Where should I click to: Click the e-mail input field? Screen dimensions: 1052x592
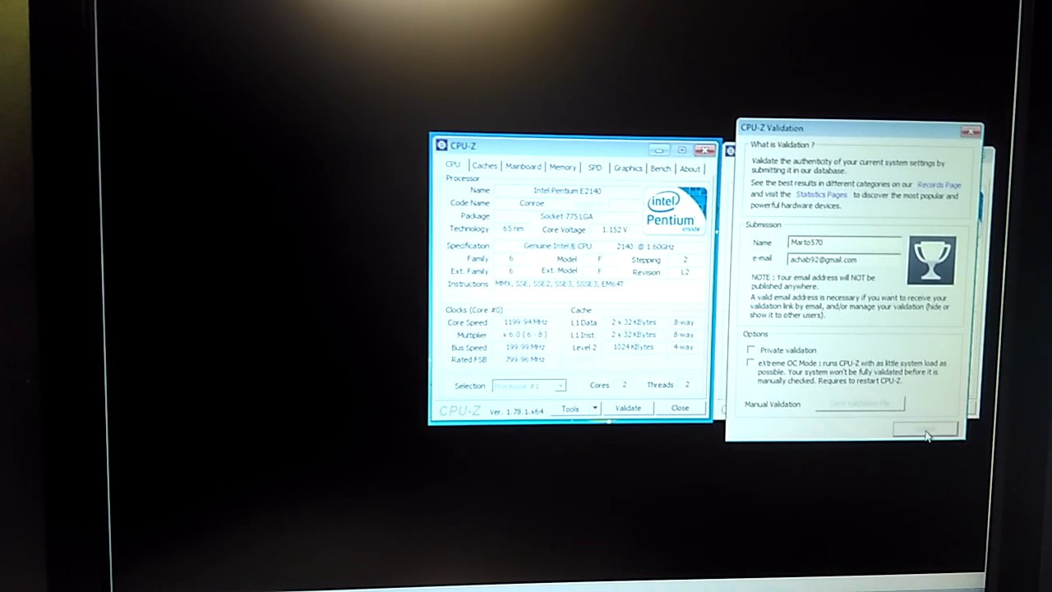(845, 259)
